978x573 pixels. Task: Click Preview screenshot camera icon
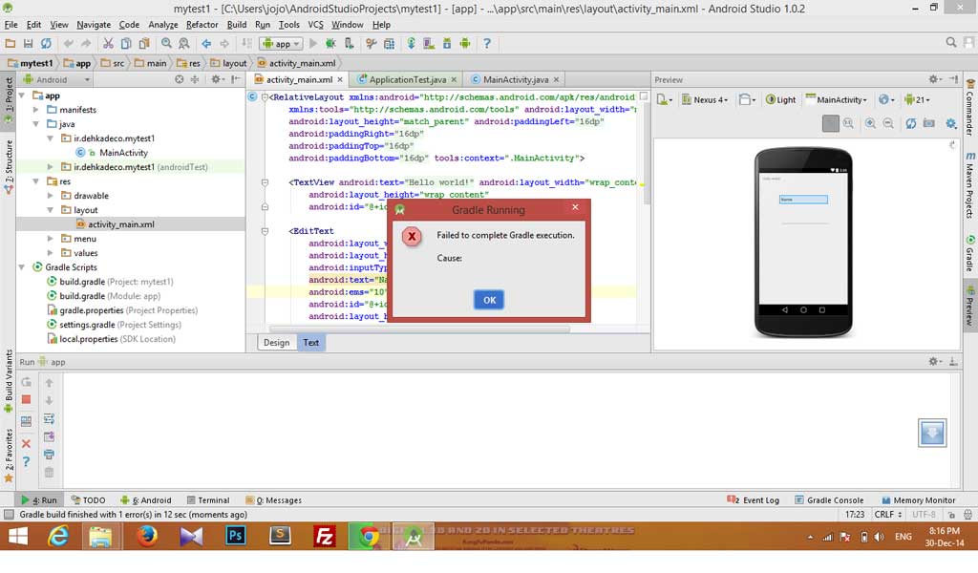pyautogui.click(x=928, y=123)
